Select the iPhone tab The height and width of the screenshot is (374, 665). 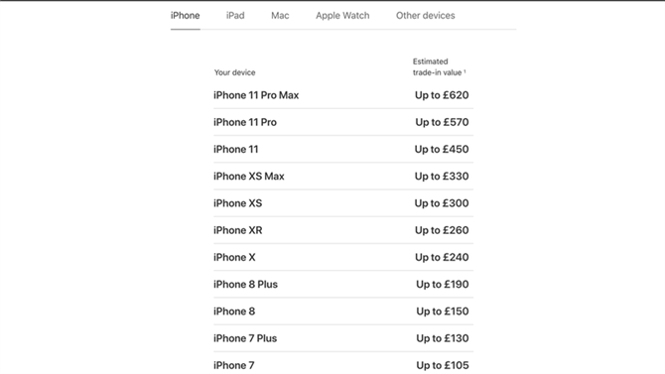[185, 16]
